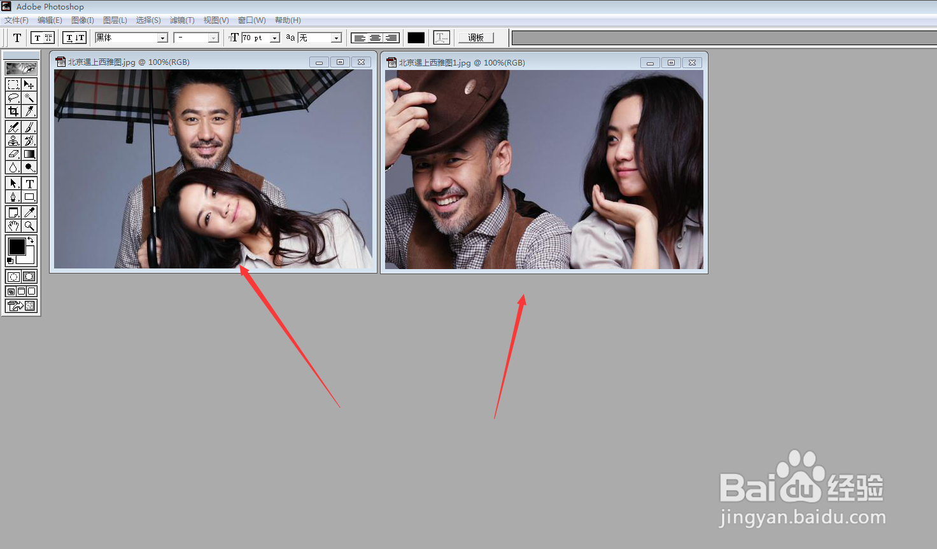Select the Paintbrush tool
Screen dimensions: 937x549
[29, 127]
